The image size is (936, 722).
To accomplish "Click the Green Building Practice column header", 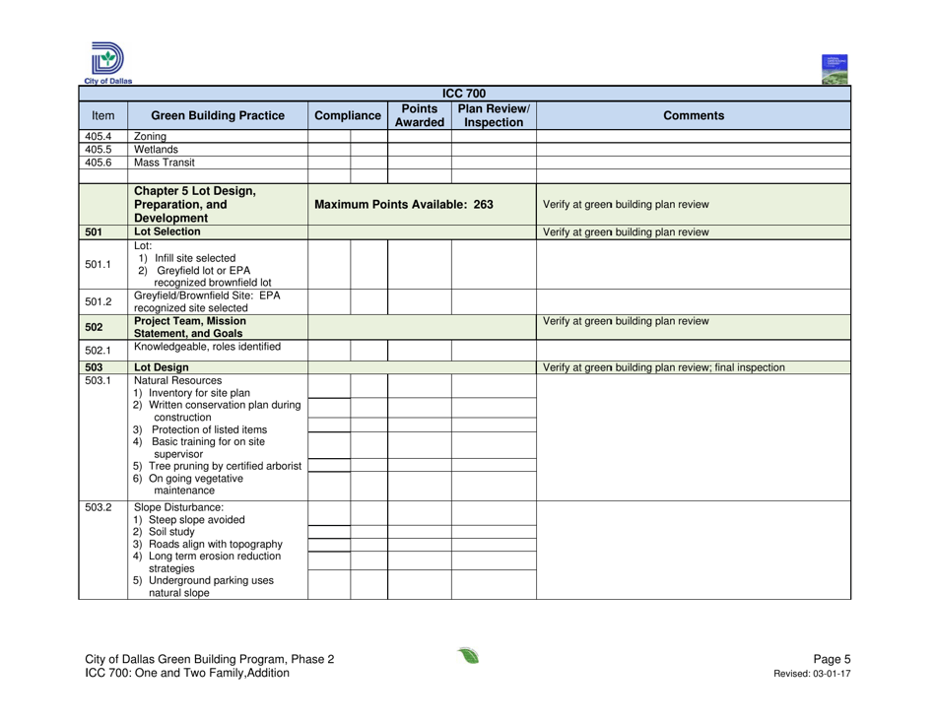I will coord(217,115).
